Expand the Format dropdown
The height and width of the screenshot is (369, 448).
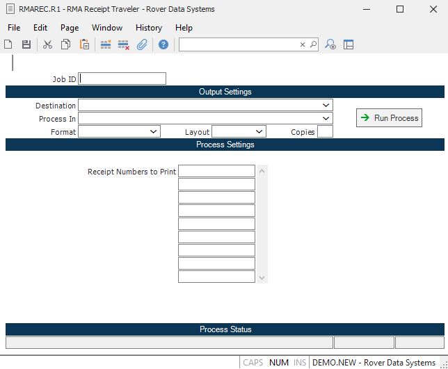[x=154, y=131]
